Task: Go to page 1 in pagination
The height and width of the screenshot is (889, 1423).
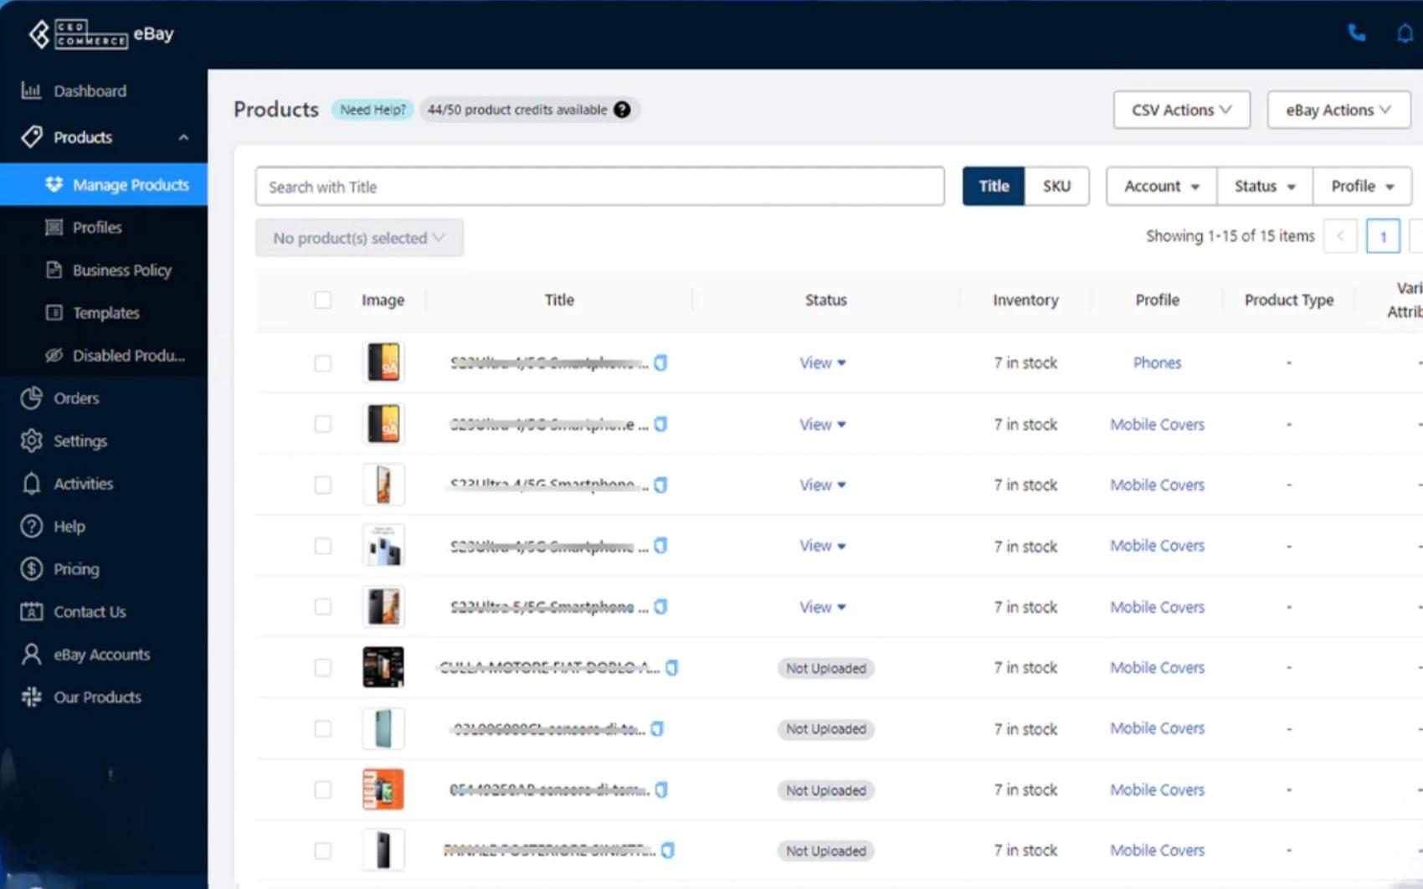Action: click(1383, 236)
